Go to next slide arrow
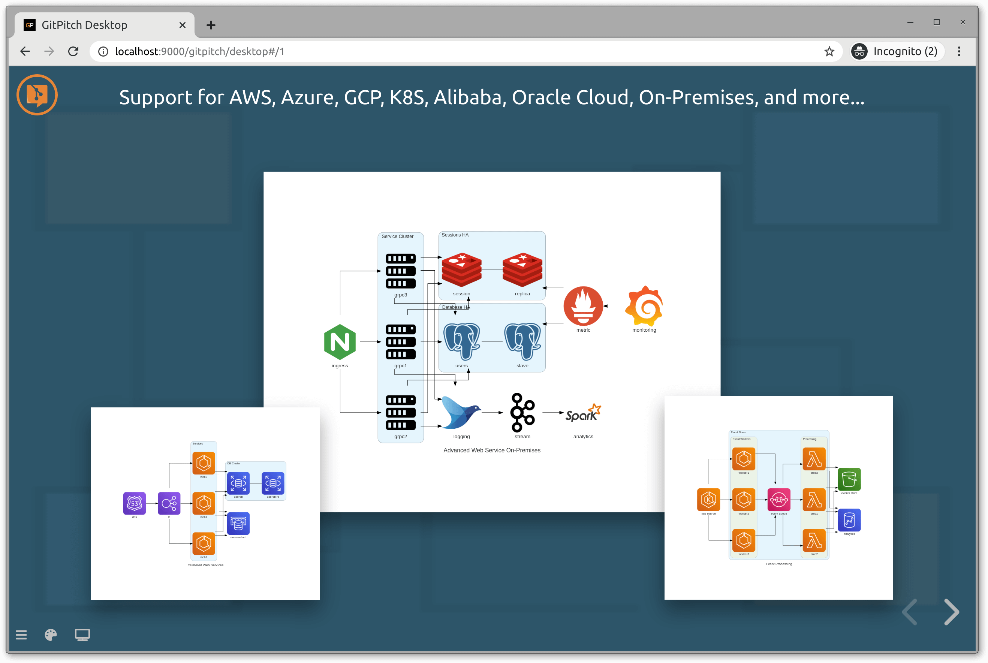 pyautogui.click(x=951, y=612)
